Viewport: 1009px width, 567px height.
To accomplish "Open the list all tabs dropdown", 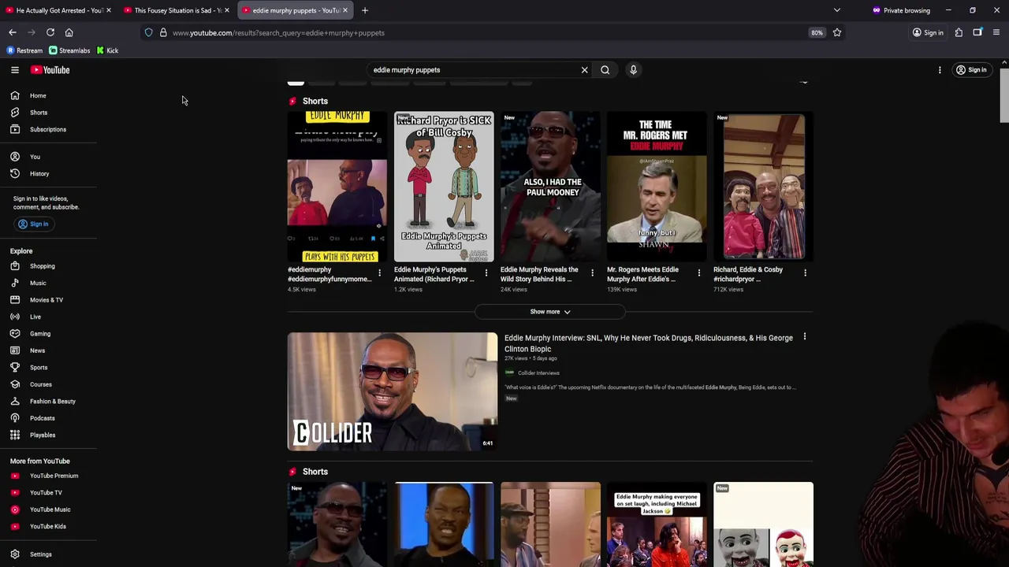I will click(837, 10).
